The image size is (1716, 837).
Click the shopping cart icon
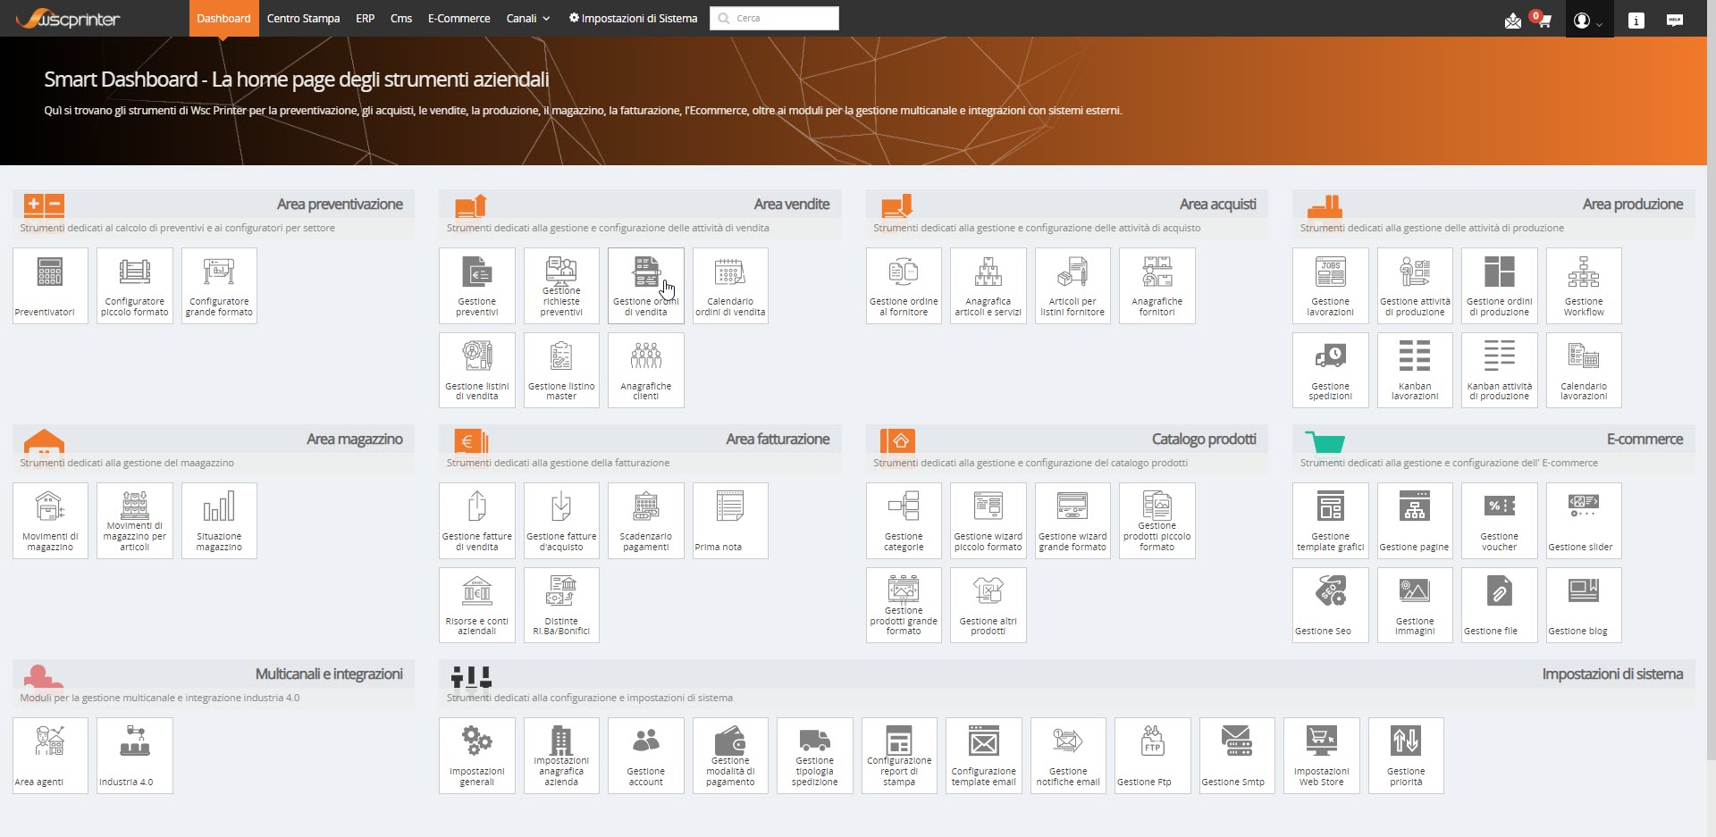(1544, 20)
